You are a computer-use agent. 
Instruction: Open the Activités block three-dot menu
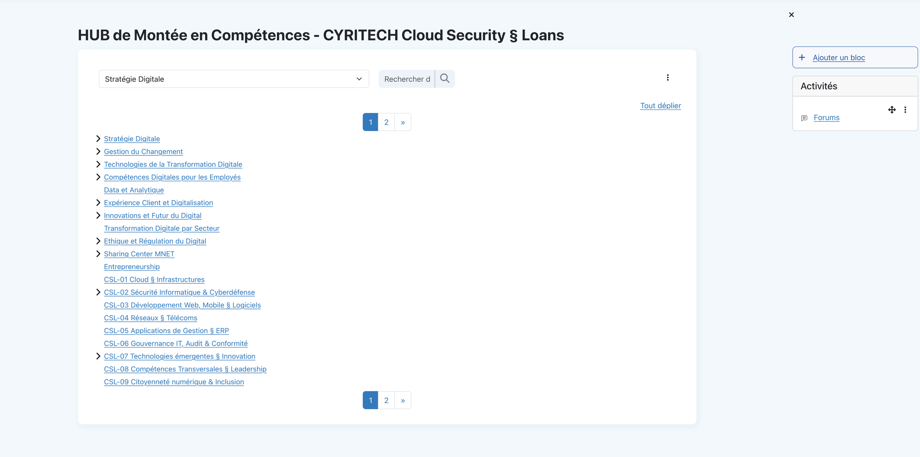905,110
